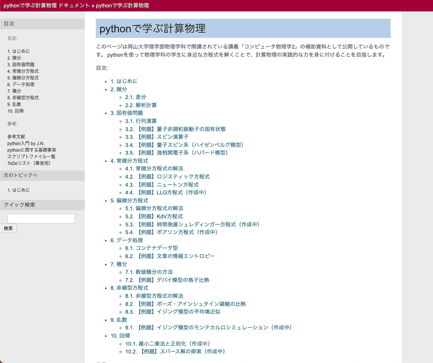
Task: Click the quick search input field
Action: click(41, 219)
